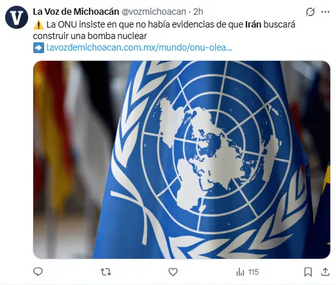This screenshot has width=336, height=285.
Task: Open the @vozmichoacan handle link
Action: tap(154, 12)
